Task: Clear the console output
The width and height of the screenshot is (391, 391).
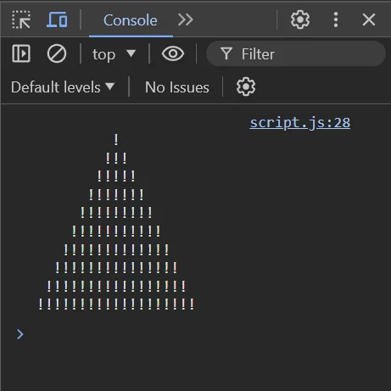Action: [57, 53]
